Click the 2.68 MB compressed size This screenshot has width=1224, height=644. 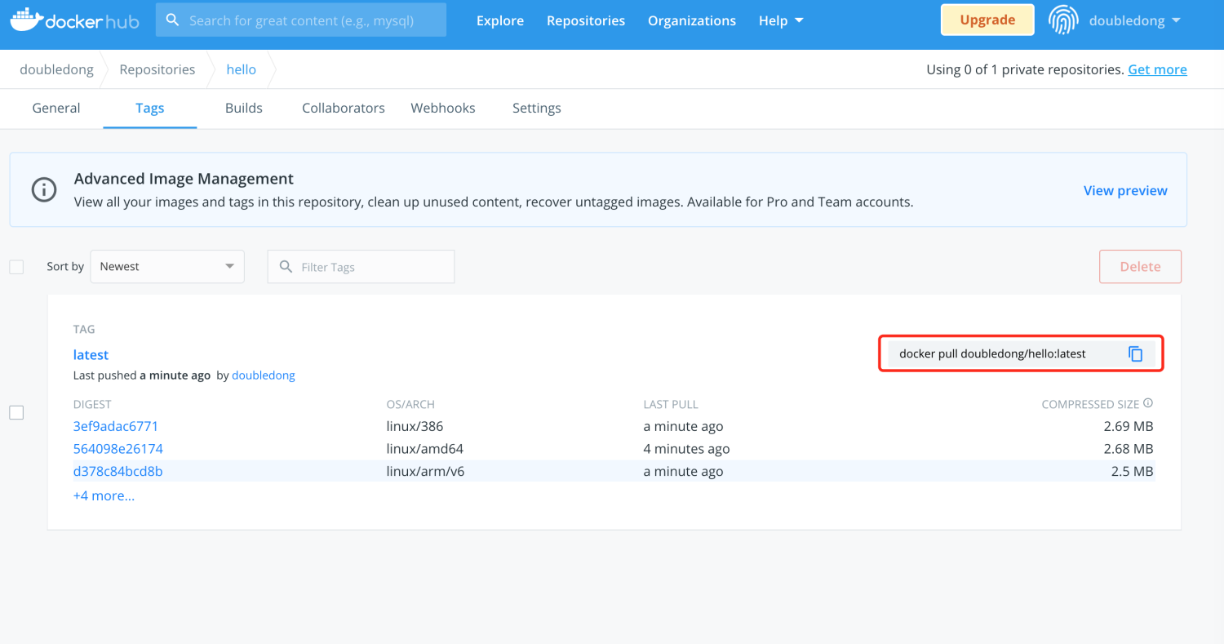pos(1127,449)
